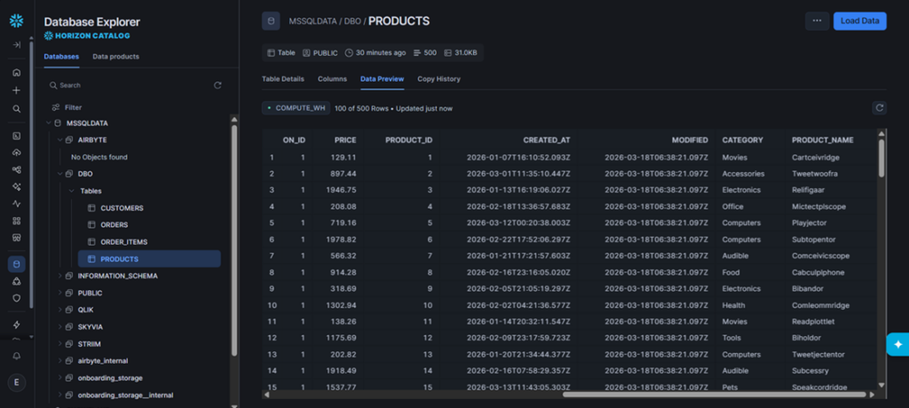Open the Monitoring pulse-line icon
The width and height of the screenshot is (909, 408).
pos(16,203)
